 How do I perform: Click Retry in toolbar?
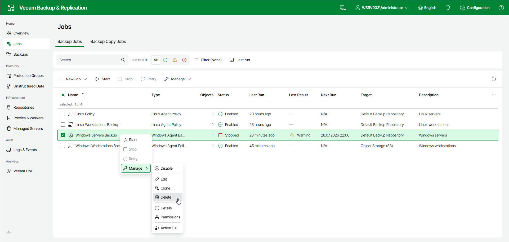149,79
